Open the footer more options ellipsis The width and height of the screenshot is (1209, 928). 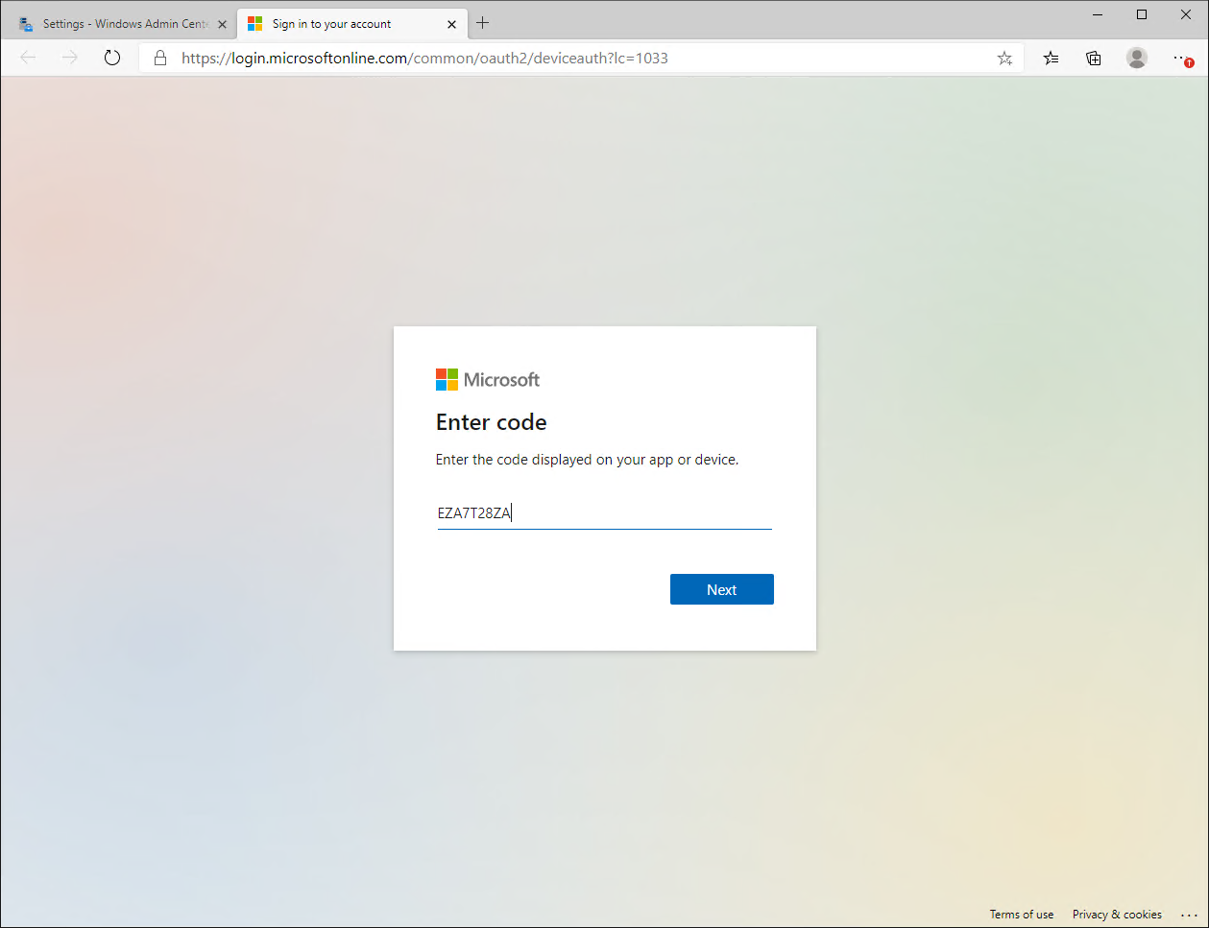1190,915
